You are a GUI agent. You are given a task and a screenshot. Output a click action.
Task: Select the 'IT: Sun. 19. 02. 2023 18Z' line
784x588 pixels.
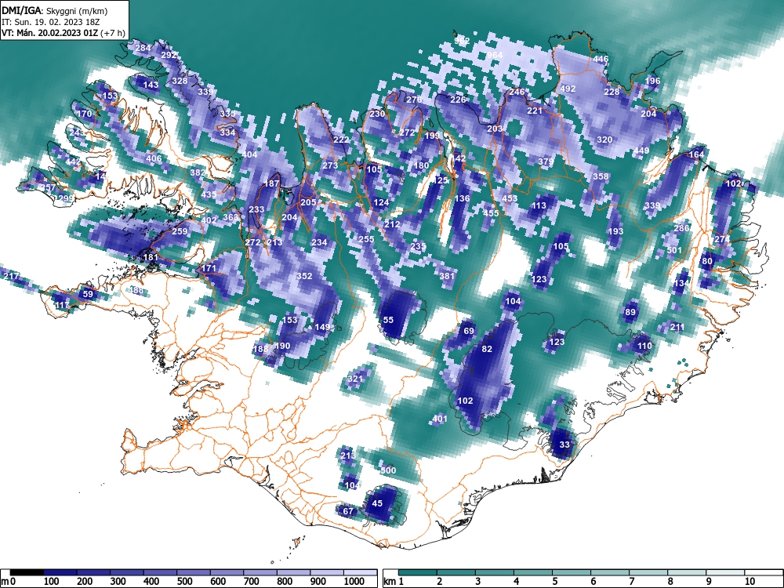pos(50,22)
